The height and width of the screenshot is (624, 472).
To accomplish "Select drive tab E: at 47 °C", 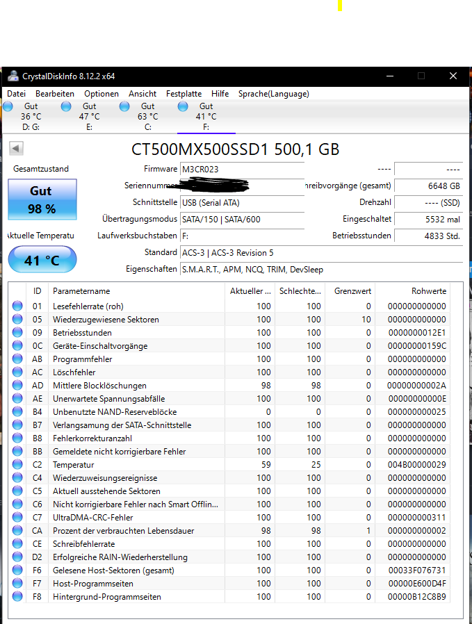I will coord(89,117).
